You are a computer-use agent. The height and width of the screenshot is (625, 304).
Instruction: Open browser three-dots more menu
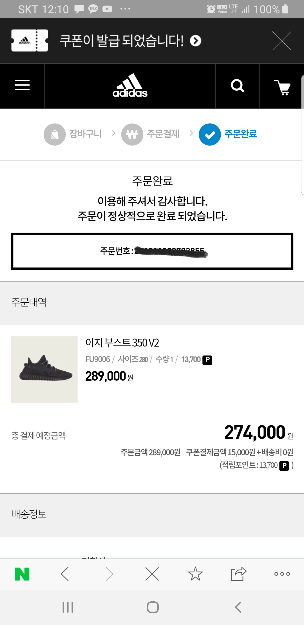282,574
